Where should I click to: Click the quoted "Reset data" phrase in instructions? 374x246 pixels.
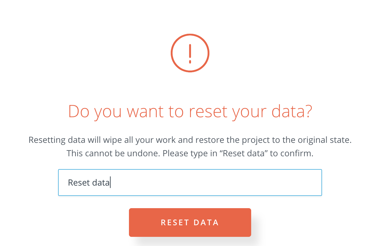point(243,153)
